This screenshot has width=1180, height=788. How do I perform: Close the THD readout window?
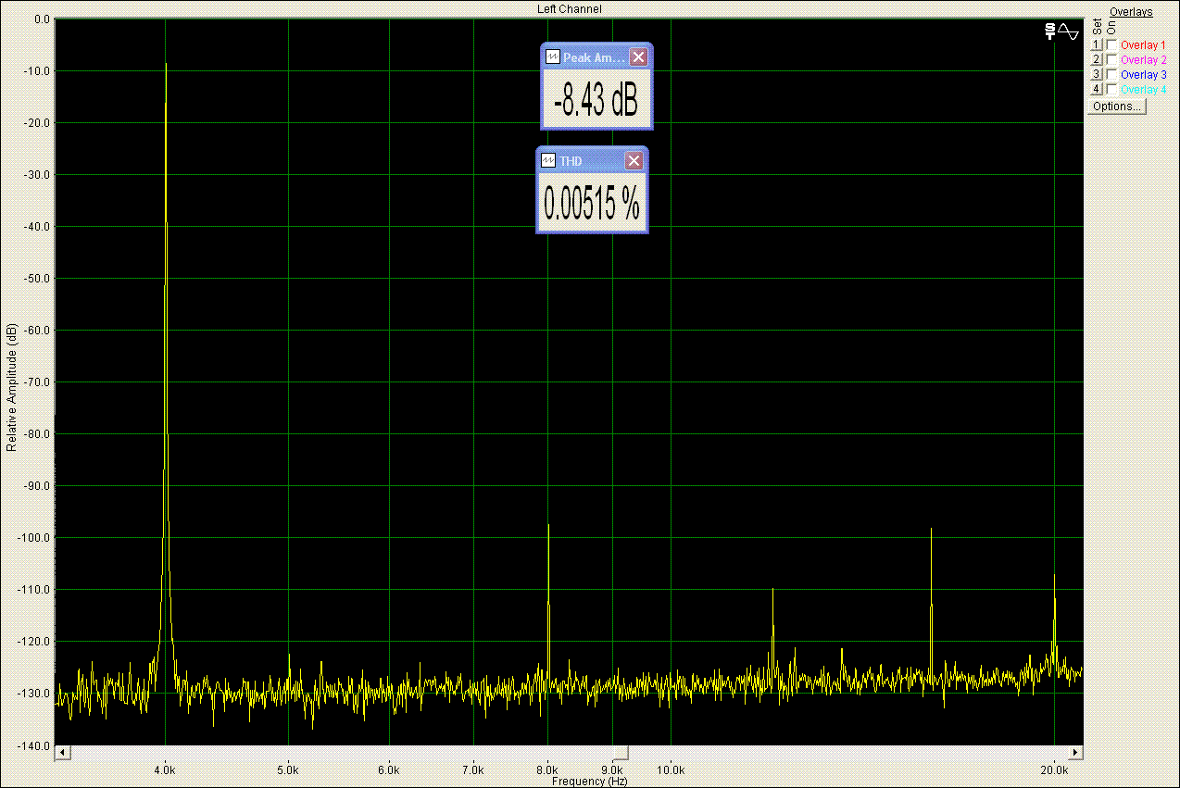point(634,161)
